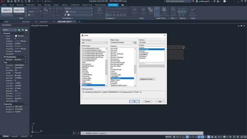The height and width of the screenshot is (139, 247).
Task: Open the ByLayer color dropdown in Formatting panel
Action: (79, 12)
